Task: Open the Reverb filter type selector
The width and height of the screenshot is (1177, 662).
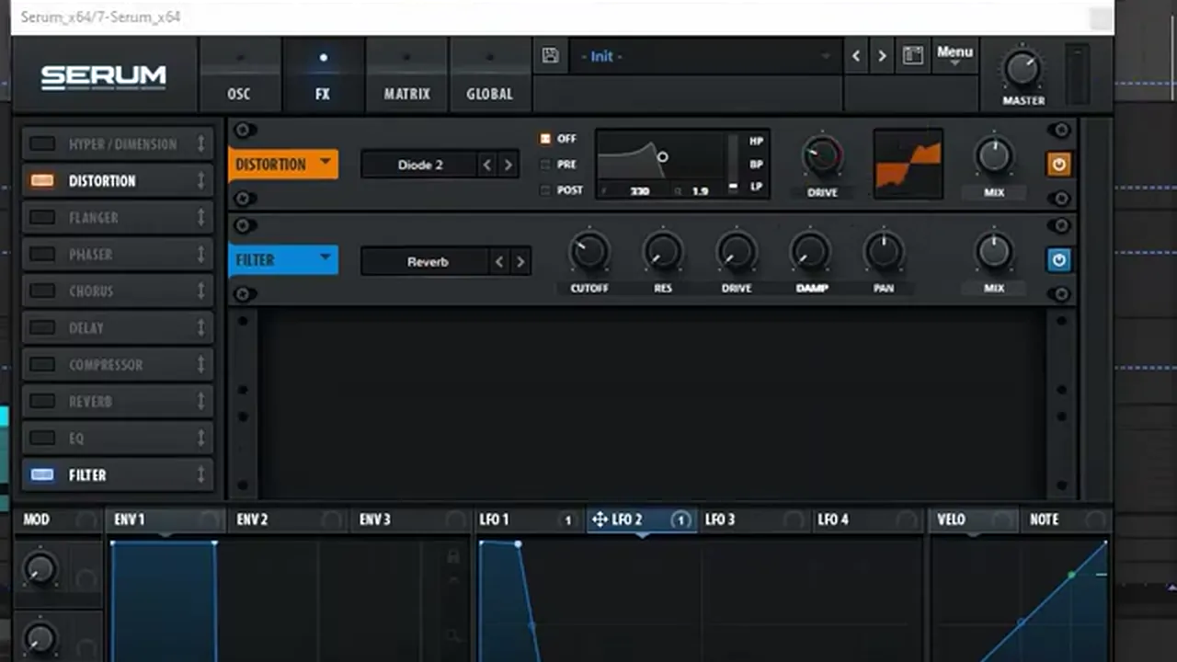Action: point(428,262)
